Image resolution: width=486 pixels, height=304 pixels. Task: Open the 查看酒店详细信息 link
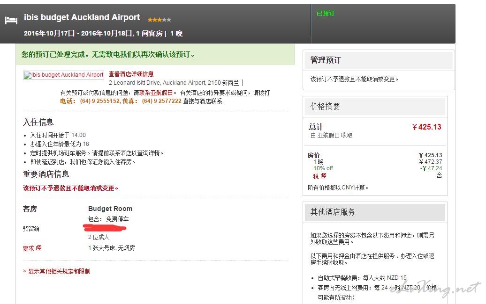131,74
